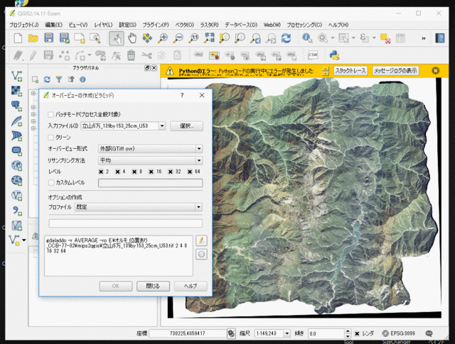Click the CSW catalog client icon
The width and height of the screenshot is (455, 344).
point(313,55)
